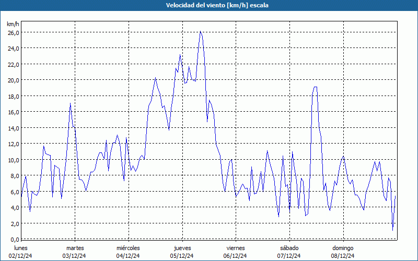Screen dimensions: 418x261
Task: Click the 26,0 y-axis value
Action: (14, 33)
